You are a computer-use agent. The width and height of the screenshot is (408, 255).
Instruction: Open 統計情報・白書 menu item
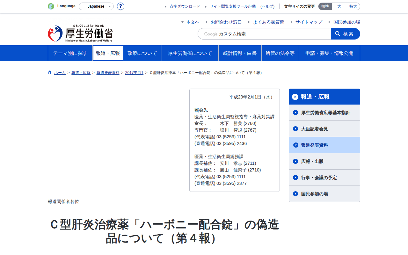pos(240,53)
